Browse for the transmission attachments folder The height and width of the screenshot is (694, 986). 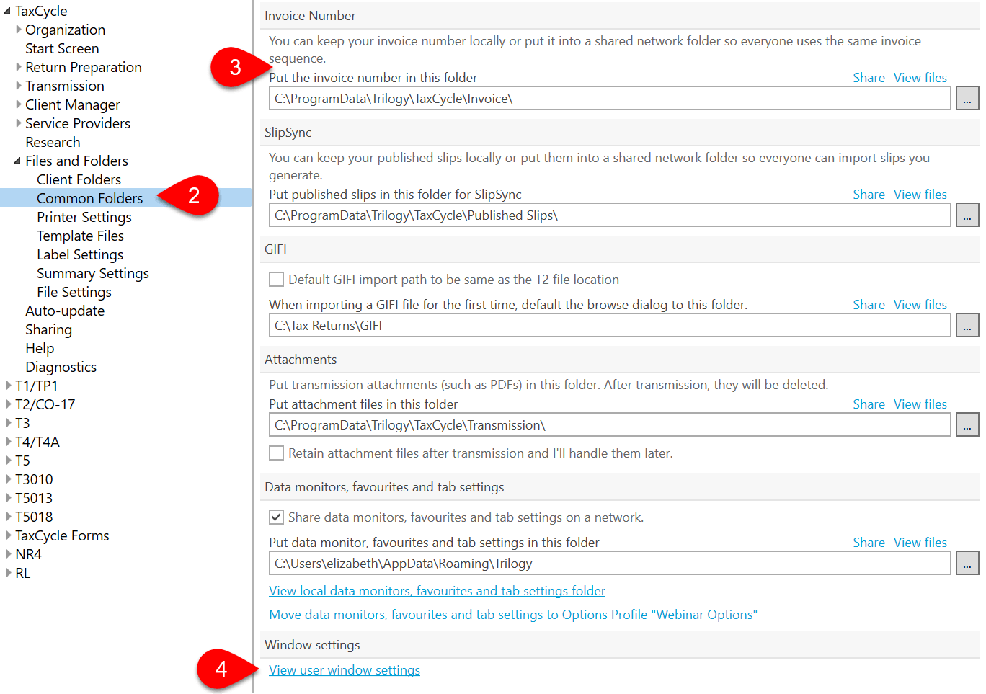(967, 424)
